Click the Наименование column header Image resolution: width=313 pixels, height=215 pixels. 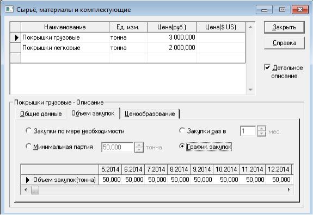pyautogui.click(x=65, y=27)
